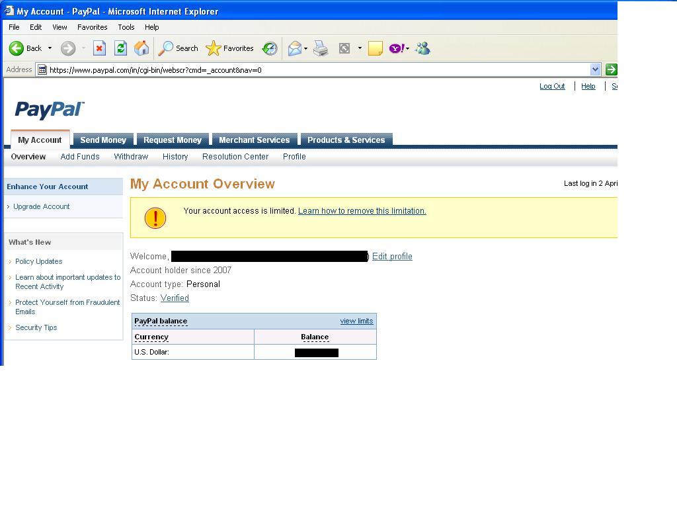Open Protect Yourself from Fraudulent Emails link
The width and height of the screenshot is (677, 508).
[67, 307]
